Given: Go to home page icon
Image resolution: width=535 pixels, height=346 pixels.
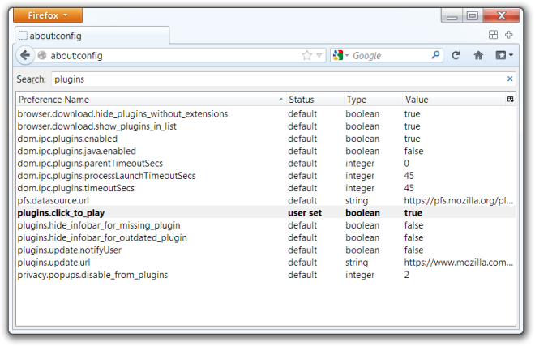Looking at the screenshot, I should tap(478, 55).
